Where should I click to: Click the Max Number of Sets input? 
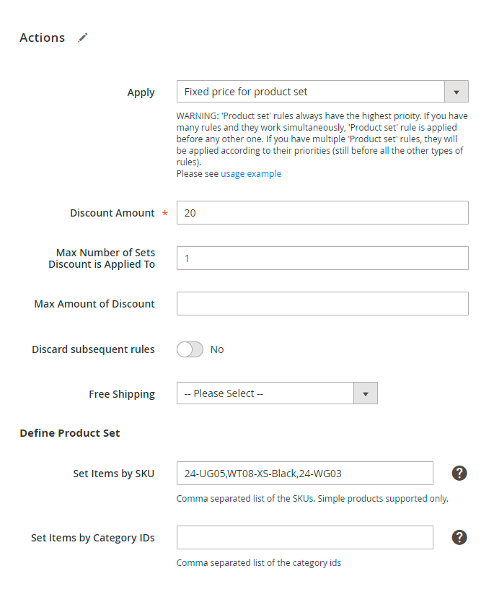pyautogui.click(x=322, y=258)
